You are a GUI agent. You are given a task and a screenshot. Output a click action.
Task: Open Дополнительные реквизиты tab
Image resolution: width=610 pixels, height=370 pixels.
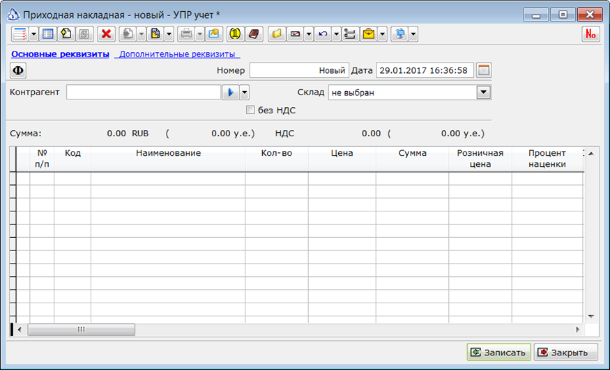177,54
